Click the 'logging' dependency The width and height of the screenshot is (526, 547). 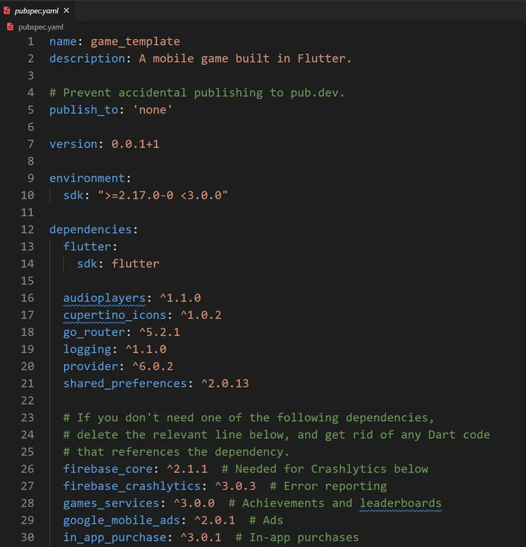pos(87,349)
